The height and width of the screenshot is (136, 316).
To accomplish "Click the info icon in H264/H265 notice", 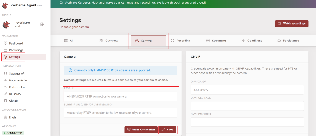I will coord(70,70).
